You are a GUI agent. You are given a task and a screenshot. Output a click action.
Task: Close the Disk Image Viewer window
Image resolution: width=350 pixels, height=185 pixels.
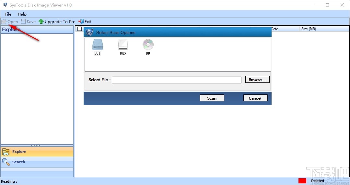(x=342, y=5)
